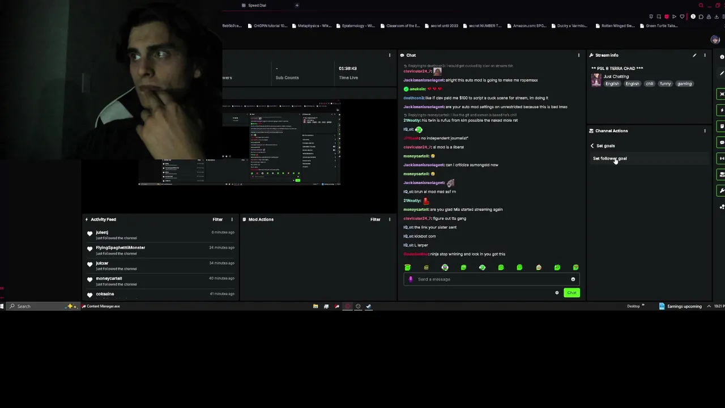
Task: Open the Epistemology - Wiki bookmark
Action: point(355,25)
